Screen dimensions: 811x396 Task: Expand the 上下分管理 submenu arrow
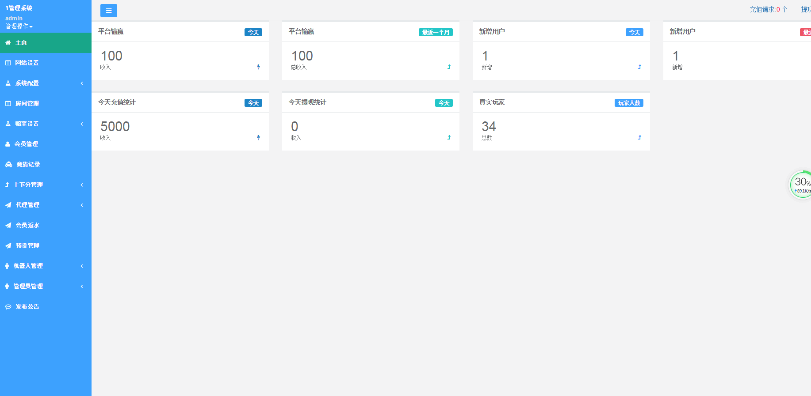(82, 185)
